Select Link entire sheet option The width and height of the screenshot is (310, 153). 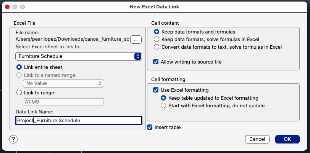click(x=19, y=67)
